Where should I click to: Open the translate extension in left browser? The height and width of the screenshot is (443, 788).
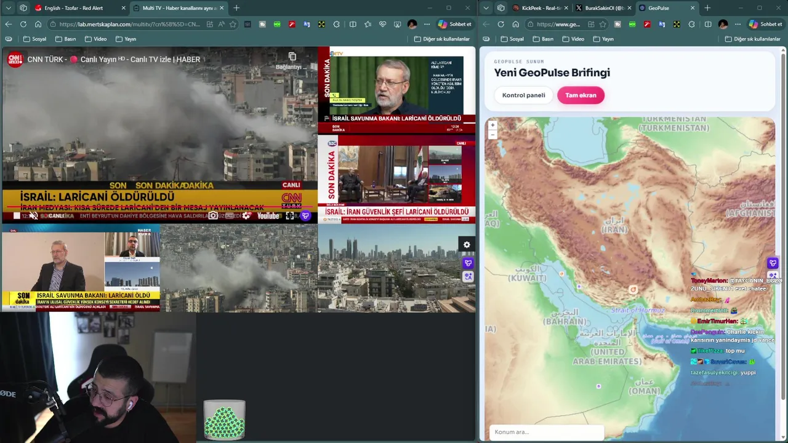pos(307,24)
